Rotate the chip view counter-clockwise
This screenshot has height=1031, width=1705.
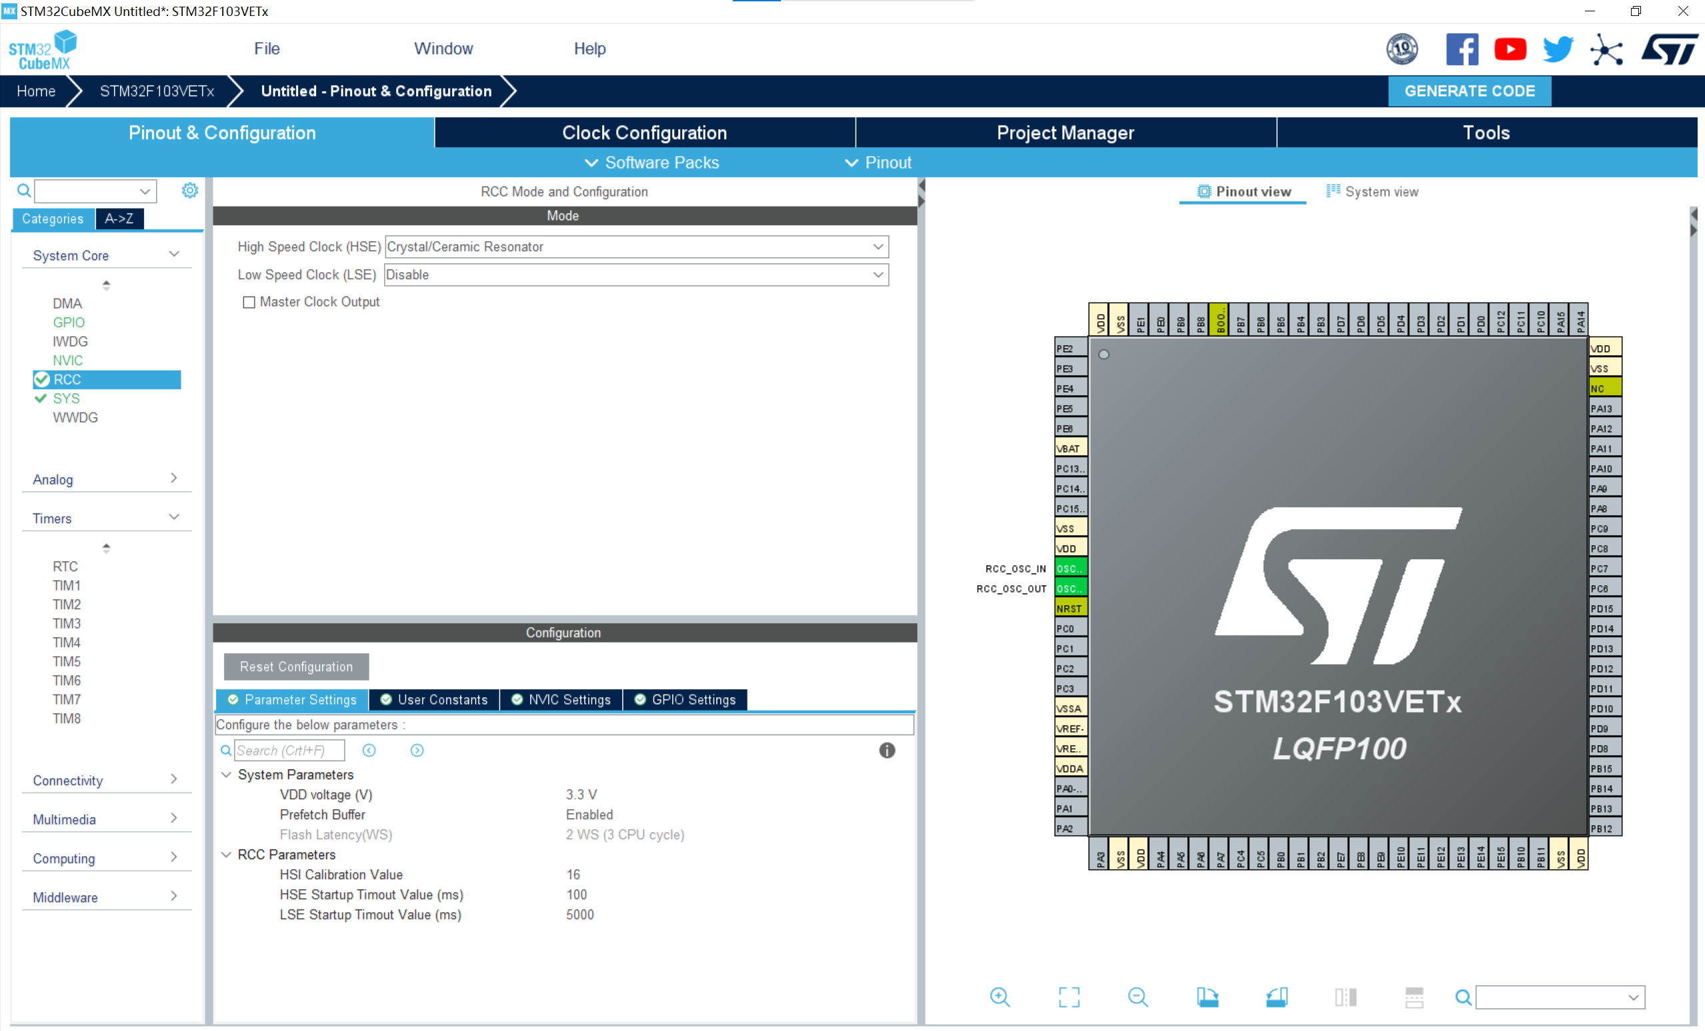tap(1277, 996)
